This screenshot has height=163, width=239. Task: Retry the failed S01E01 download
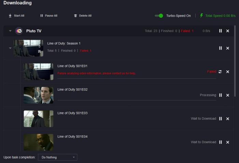220,72
